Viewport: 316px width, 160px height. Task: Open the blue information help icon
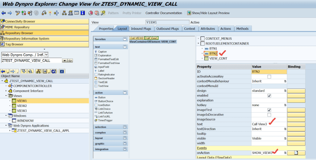click(x=83, y=13)
